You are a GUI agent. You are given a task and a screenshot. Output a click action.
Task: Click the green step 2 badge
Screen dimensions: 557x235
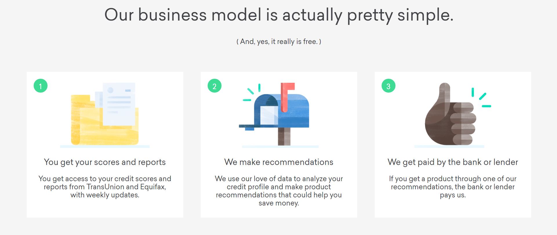point(215,86)
